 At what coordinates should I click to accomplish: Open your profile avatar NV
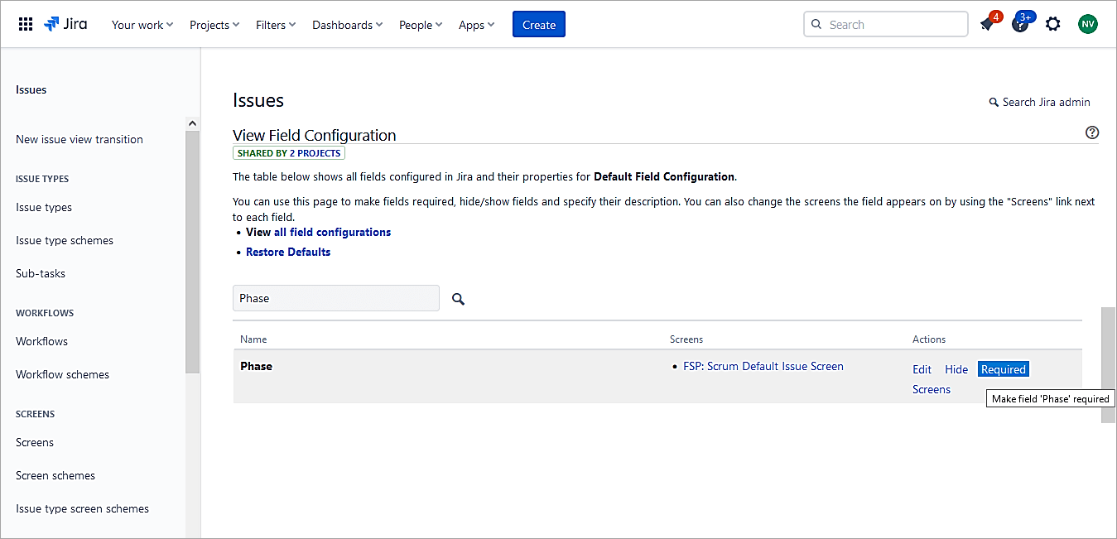tap(1087, 24)
